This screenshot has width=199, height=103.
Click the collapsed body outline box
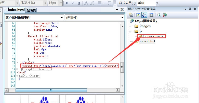coord(29,76)
